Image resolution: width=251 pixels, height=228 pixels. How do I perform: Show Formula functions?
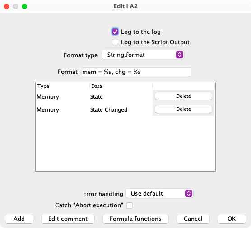click(135, 219)
